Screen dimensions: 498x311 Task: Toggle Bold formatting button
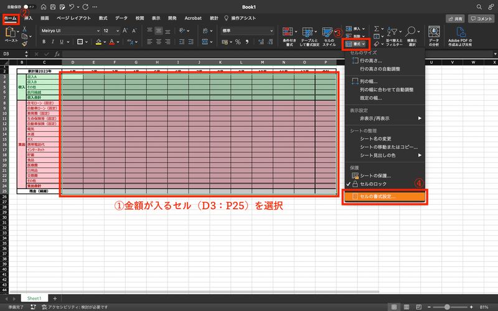coord(44,42)
